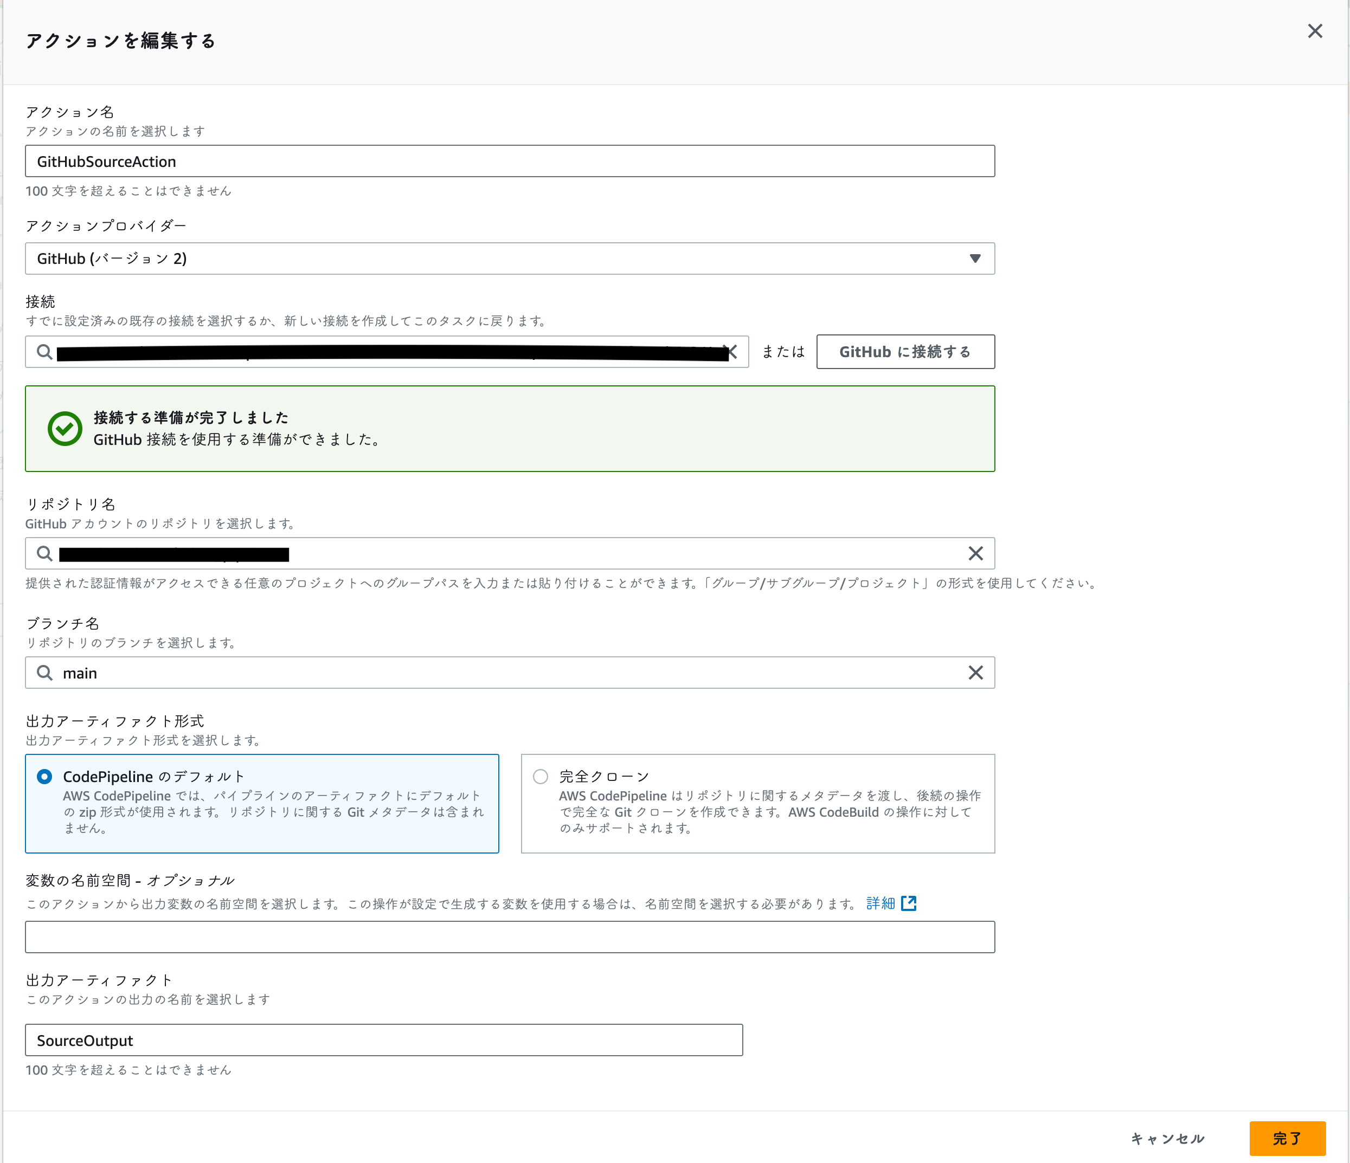This screenshot has width=1350, height=1163.
Task: Click the SourceOutput artifact name field
Action: click(383, 1040)
